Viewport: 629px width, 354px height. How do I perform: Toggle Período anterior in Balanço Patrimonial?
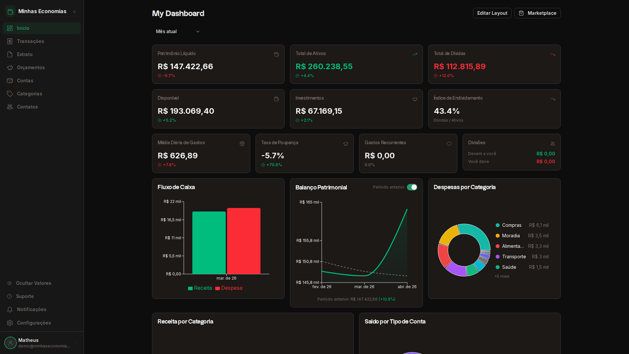412,187
